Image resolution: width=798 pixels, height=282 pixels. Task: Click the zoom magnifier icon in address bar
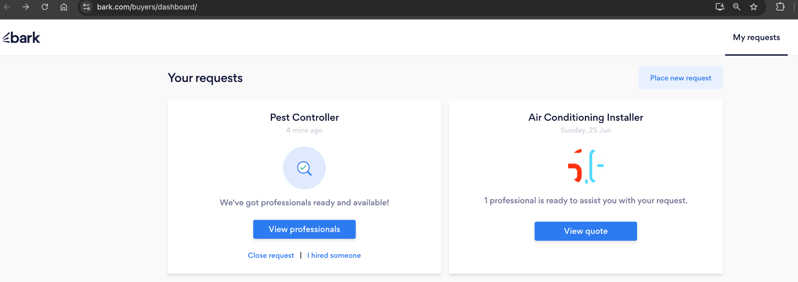point(736,7)
